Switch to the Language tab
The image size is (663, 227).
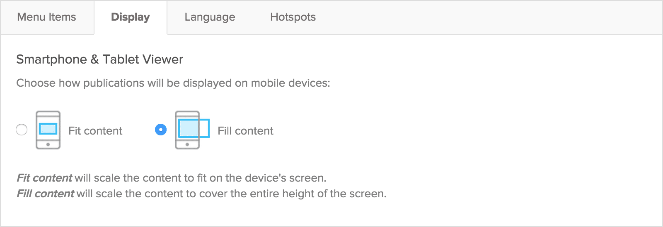click(210, 17)
